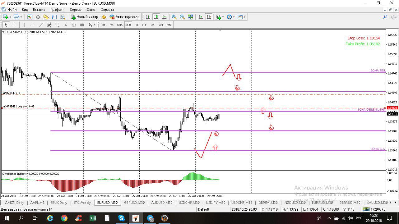Open the Вставка menu
Image resolution: width=399 pixels, height=224 pixels.
click(39, 10)
